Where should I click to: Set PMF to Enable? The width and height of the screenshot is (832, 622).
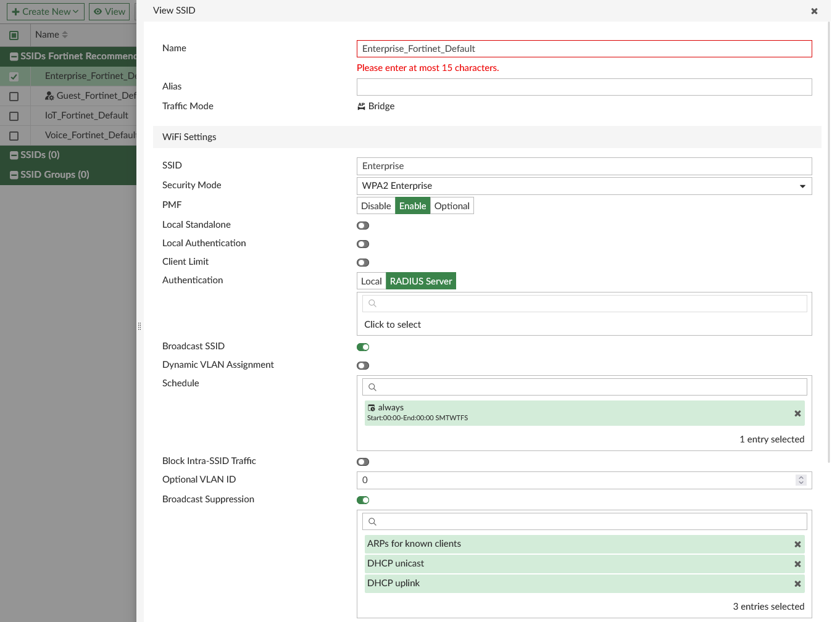click(412, 206)
